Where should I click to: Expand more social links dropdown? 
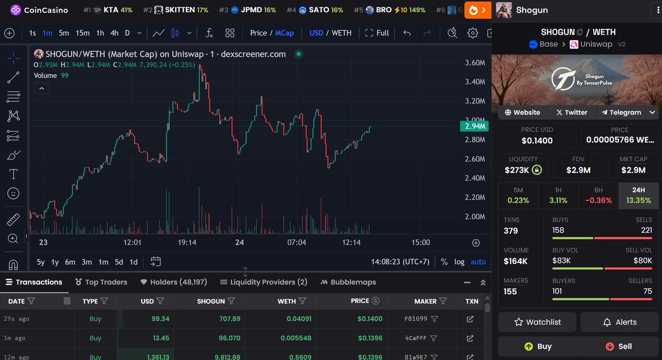[653, 112]
